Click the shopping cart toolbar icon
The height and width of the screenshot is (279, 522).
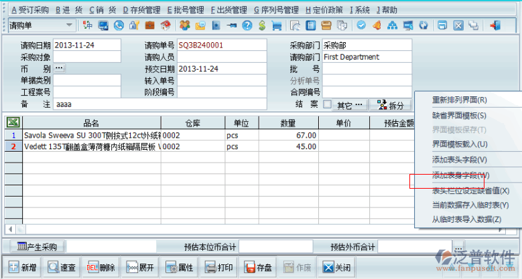pyautogui.click(x=277, y=25)
